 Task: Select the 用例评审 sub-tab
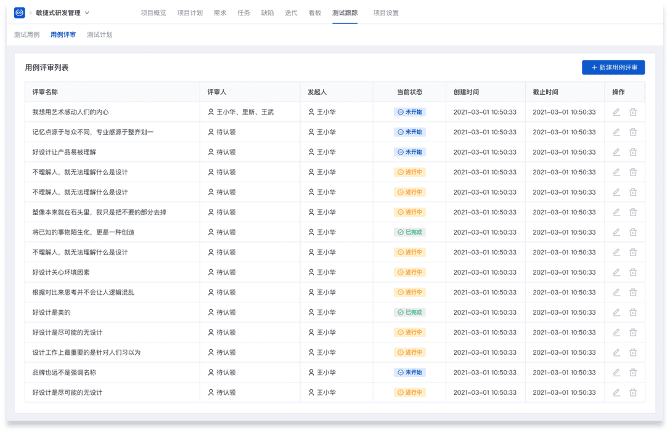[x=63, y=34]
